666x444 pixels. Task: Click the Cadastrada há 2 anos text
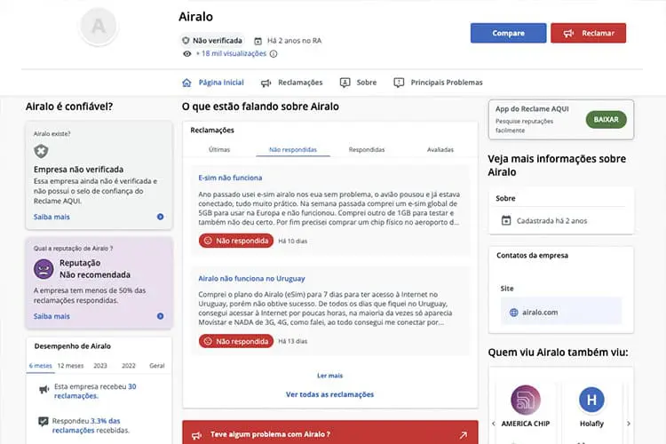click(x=551, y=221)
